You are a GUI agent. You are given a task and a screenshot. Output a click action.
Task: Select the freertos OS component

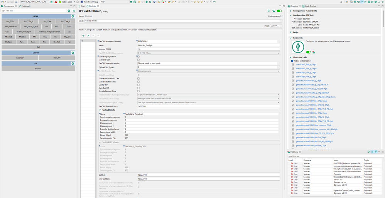coord(38,69)
